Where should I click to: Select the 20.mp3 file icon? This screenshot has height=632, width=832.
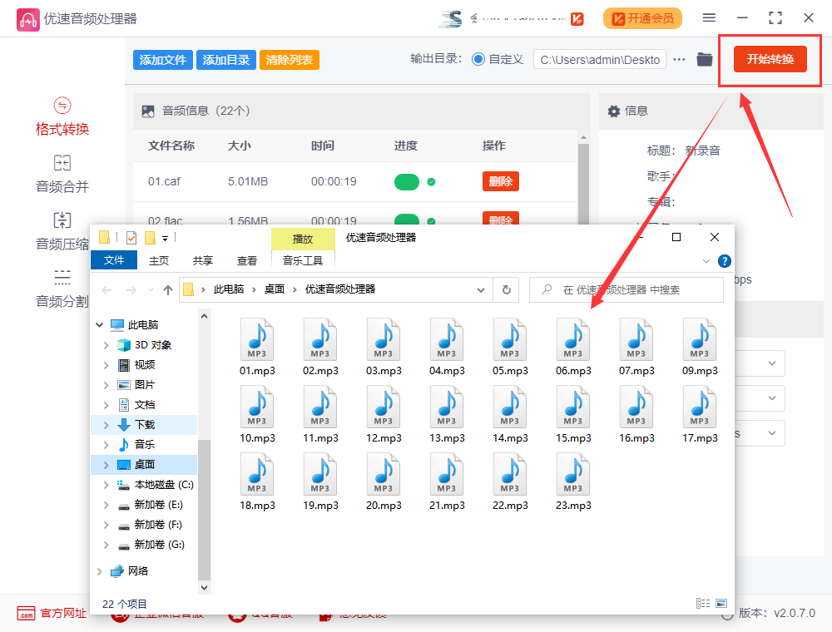pos(383,475)
